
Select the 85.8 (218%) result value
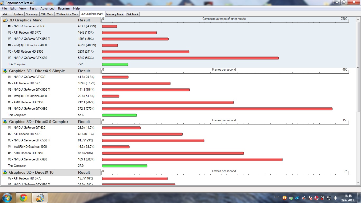click(85, 153)
